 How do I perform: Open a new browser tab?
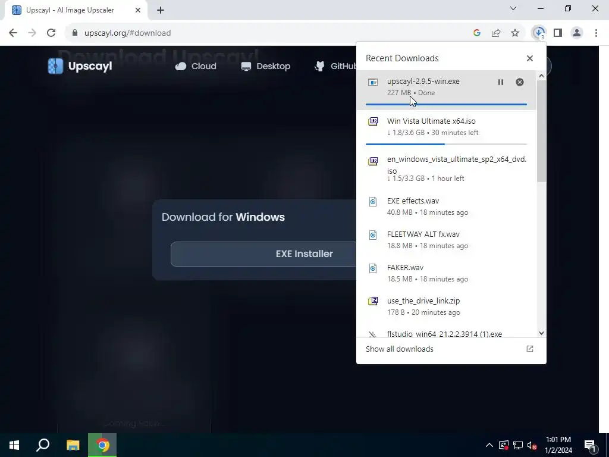pos(161,10)
